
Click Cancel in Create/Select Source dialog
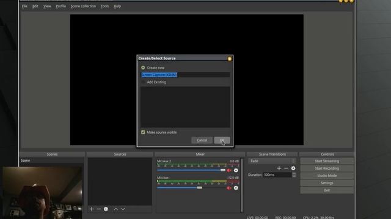tap(202, 141)
